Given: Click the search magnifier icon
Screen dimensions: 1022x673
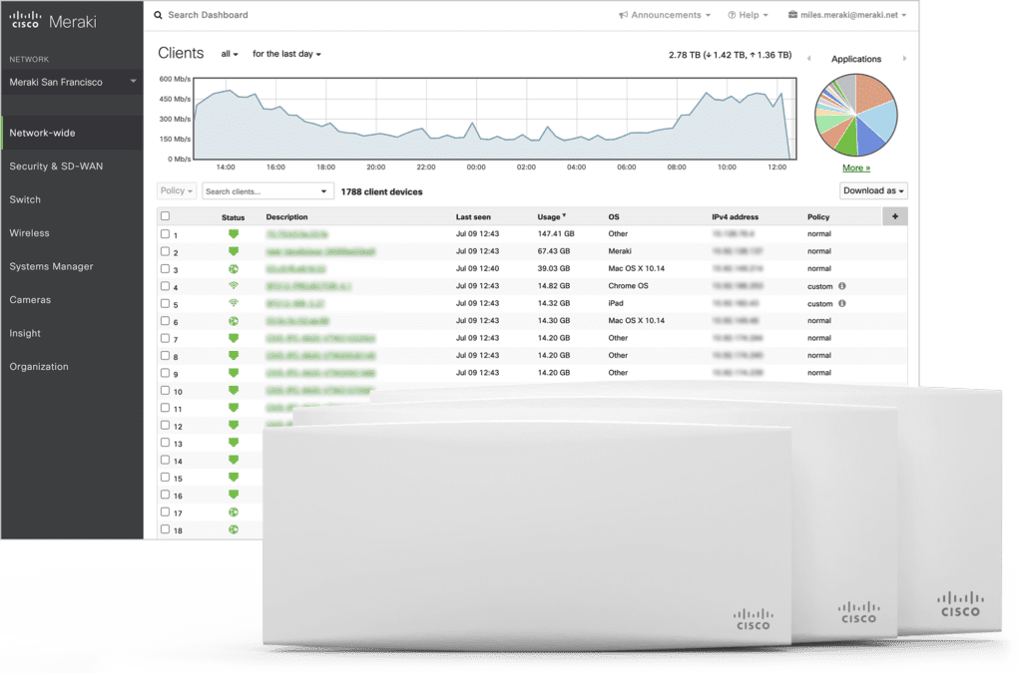Looking at the screenshot, I should pos(158,15).
